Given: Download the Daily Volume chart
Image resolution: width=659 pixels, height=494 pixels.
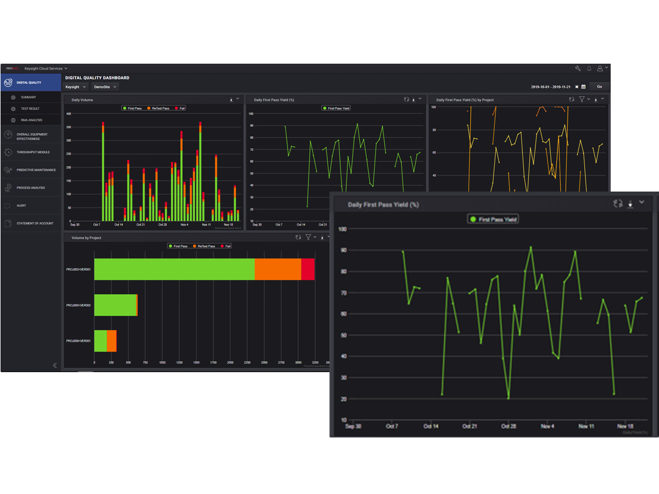Looking at the screenshot, I should point(231,100).
